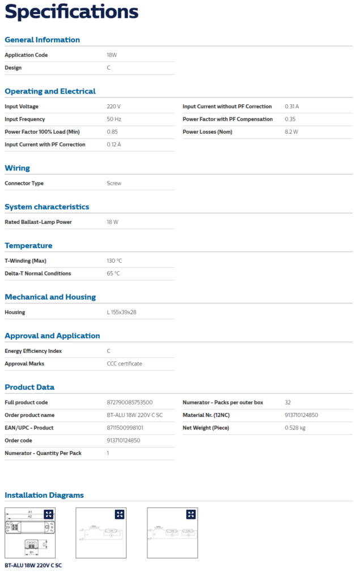357x580 pixels.
Task: Click fullscreen icon on two-lamp wiring diagram
Action: coord(191,514)
